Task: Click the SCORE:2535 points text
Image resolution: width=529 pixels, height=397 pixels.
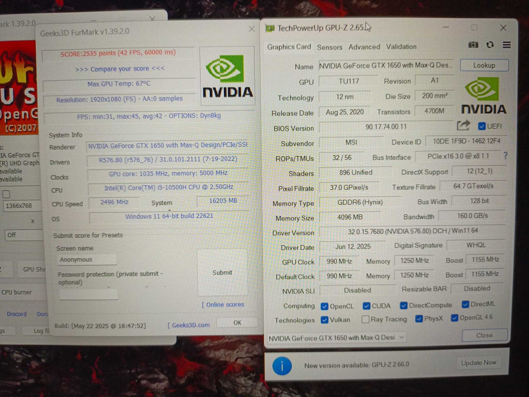Action: (118, 53)
